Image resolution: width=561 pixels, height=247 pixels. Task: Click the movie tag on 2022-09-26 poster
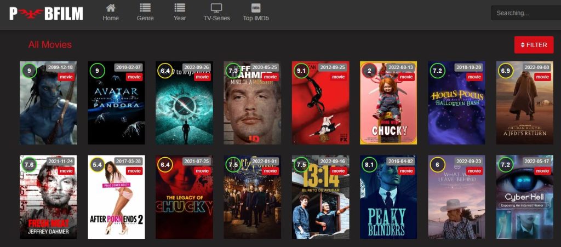pyautogui.click(x=202, y=77)
